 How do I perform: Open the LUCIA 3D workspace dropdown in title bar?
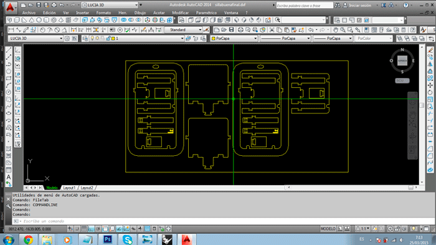point(110,5)
